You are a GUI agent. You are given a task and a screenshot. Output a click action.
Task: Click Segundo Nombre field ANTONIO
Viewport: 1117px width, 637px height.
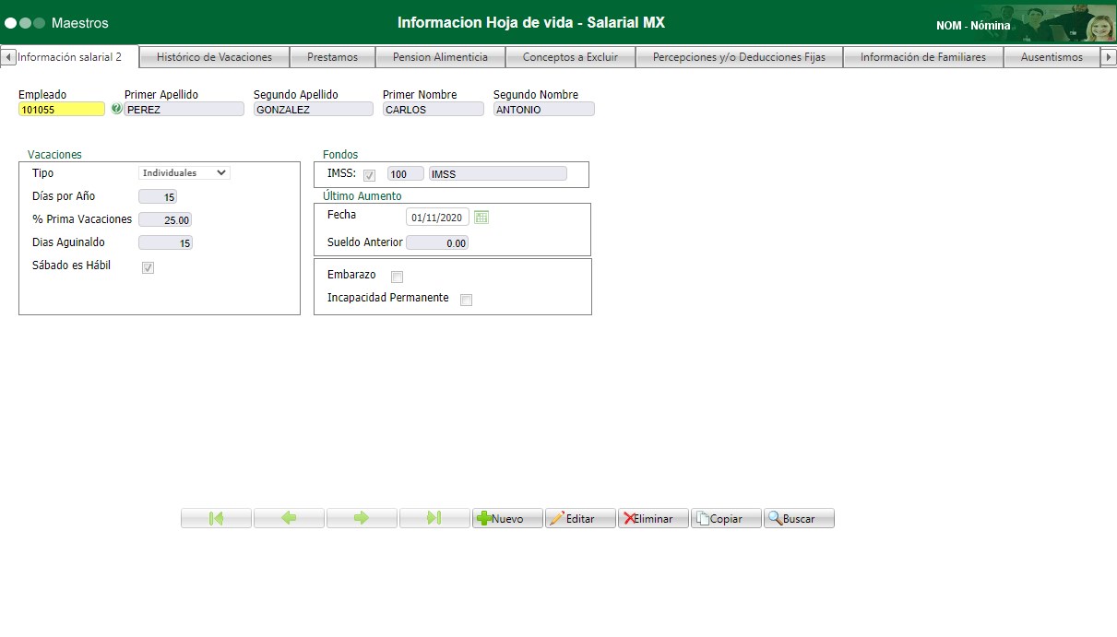coord(544,109)
